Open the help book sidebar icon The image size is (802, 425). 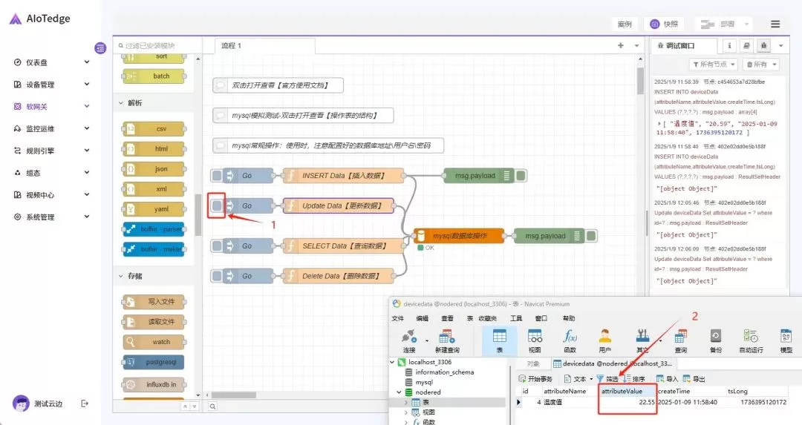[747, 46]
